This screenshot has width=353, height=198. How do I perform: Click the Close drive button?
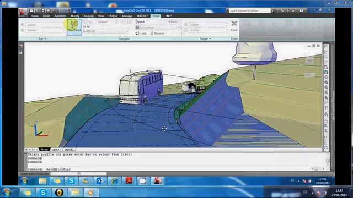tap(234, 26)
